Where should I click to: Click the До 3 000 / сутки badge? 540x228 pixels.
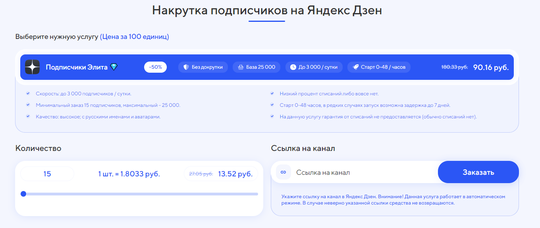[314, 67]
